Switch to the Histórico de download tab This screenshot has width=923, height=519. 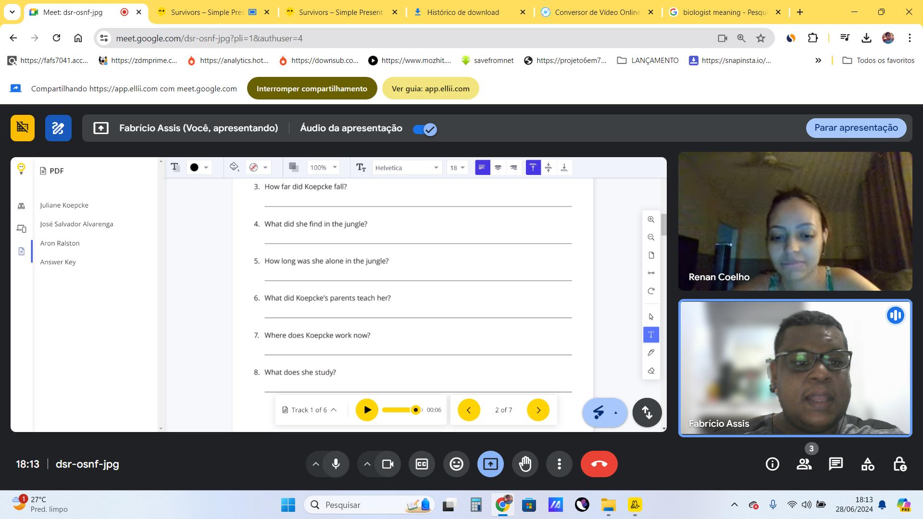coord(462,12)
